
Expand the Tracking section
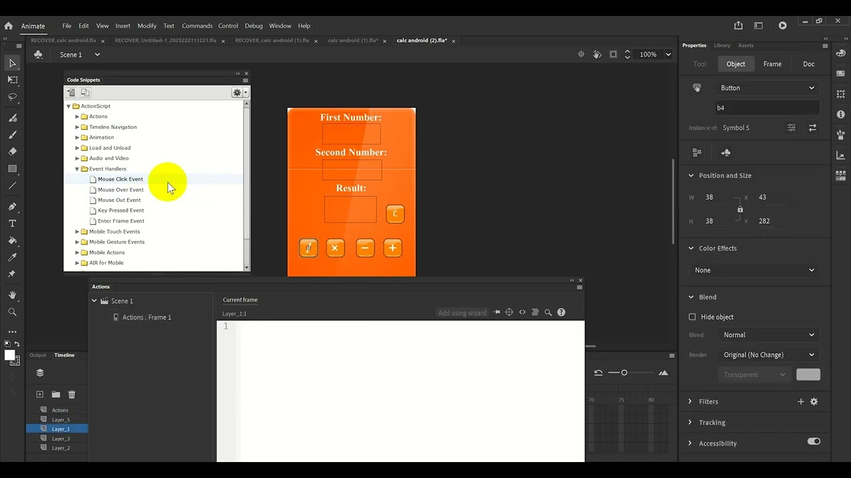point(690,422)
